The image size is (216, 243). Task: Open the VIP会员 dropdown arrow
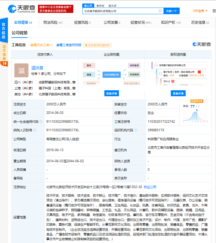207,11
